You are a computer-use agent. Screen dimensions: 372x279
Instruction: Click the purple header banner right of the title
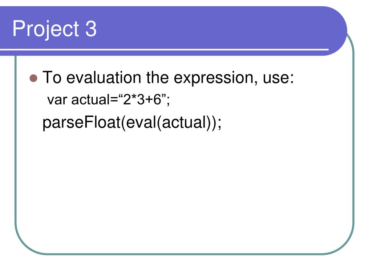pos(214,28)
